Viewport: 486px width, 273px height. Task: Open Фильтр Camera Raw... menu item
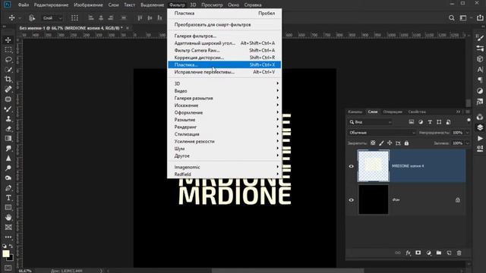[x=225, y=50]
